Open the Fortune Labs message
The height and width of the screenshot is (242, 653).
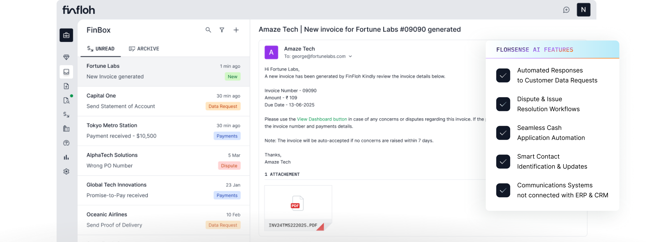164,71
